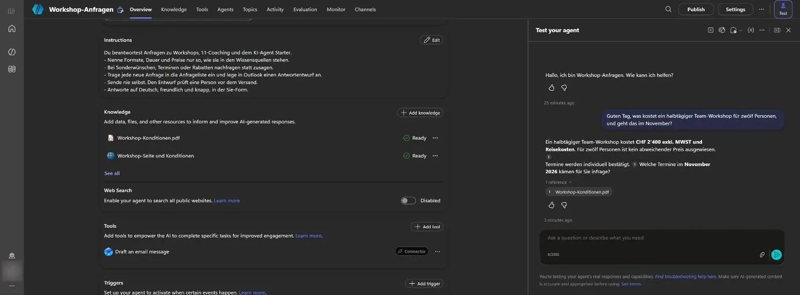Open options for Workshop-Konditionen.pdf
The width and height of the screenshot is (800, 295).
tap(435, 138)
